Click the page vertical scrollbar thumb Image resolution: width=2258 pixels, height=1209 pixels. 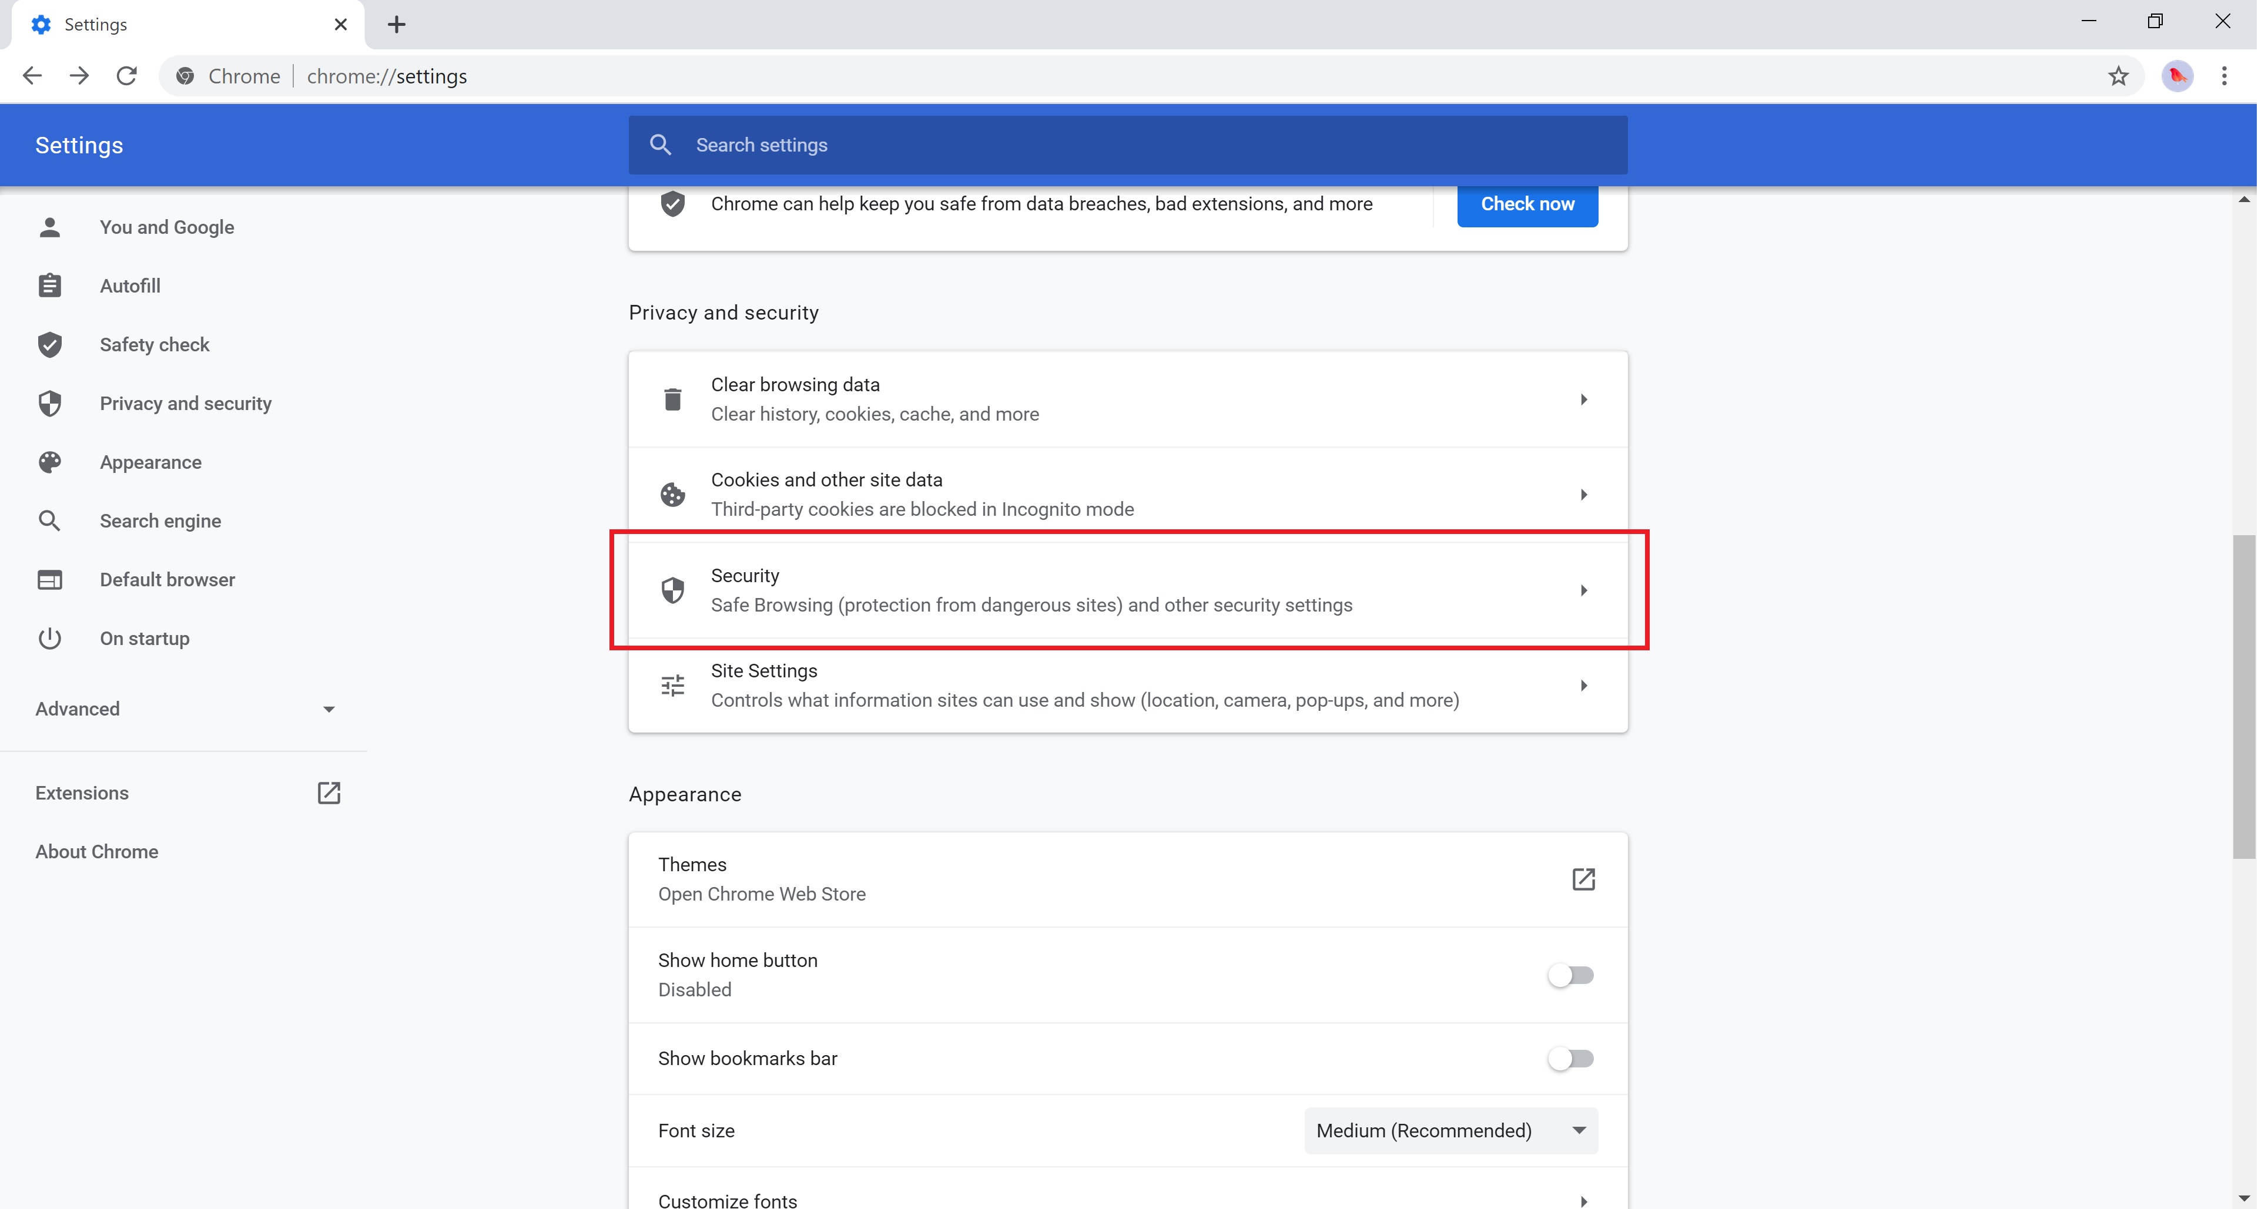[x=2244, y=697]
